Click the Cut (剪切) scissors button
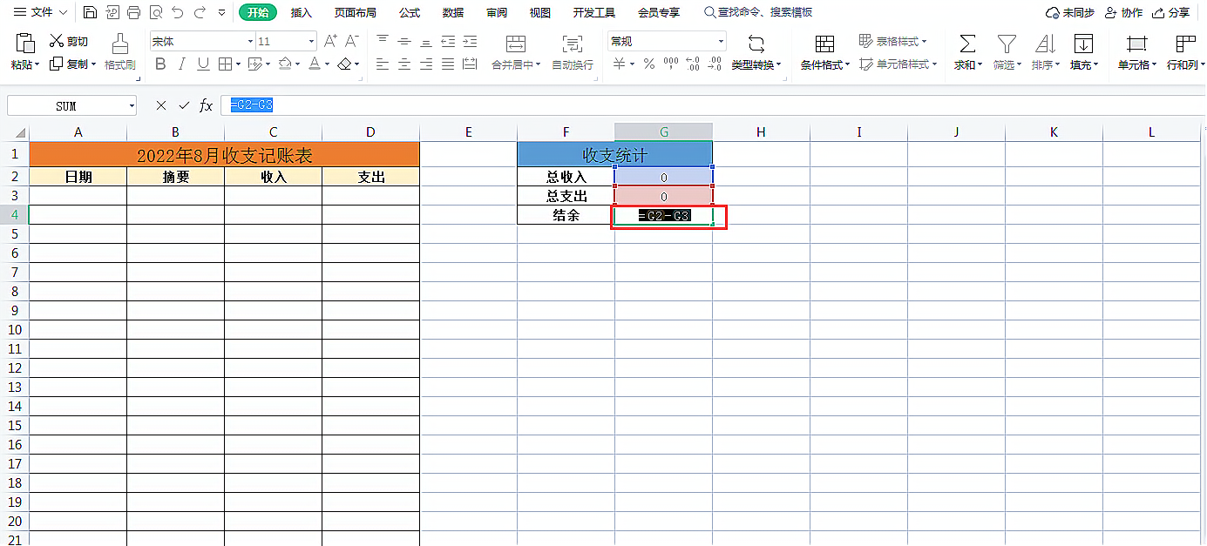Screen dimensions: 1207x546 [x=69, y=41]
